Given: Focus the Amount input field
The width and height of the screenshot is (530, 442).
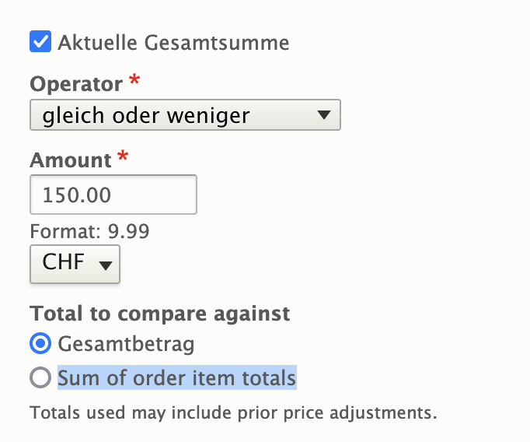Looking at the screenshot, I should [113, 195].
